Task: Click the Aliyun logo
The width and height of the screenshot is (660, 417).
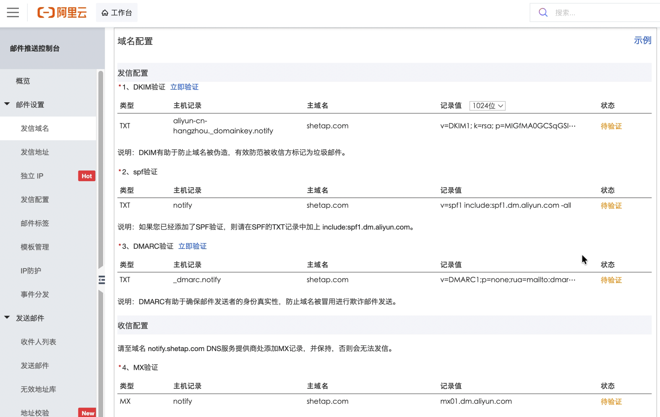Action: (x=62, y=13)
